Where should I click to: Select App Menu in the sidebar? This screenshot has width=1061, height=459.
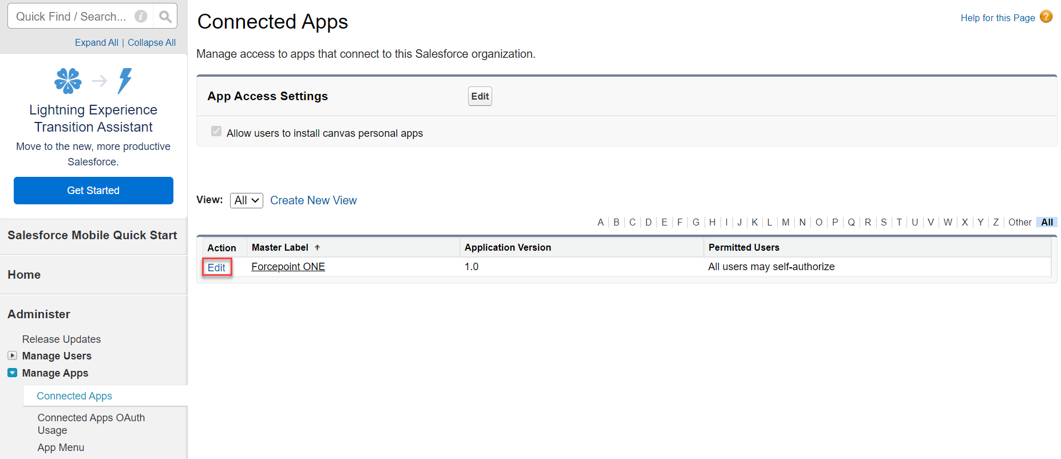(x=61, y=448)
